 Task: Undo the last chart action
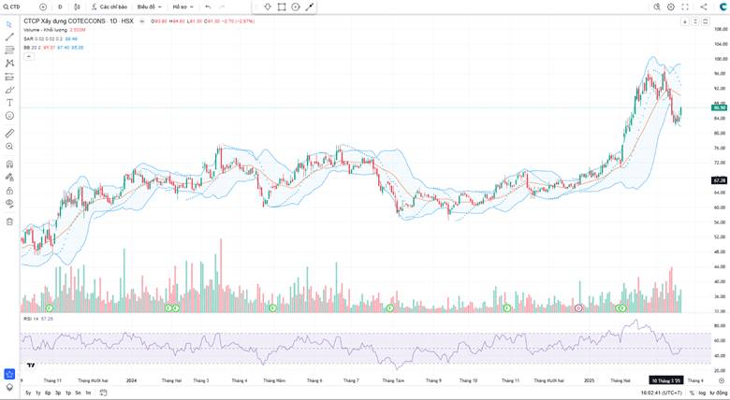tap(208, 7)
